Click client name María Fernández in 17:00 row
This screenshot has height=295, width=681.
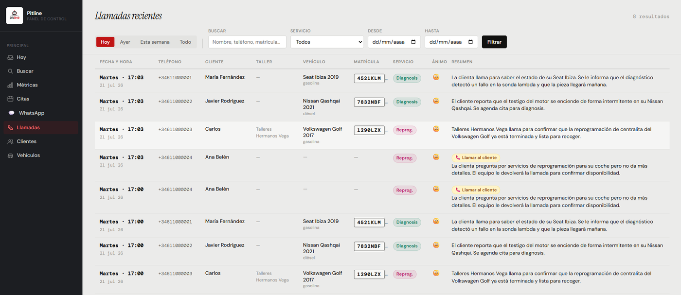tap(225, 221)
